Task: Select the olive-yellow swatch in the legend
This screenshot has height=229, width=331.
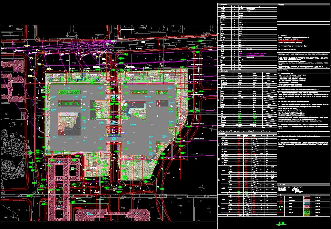Action: pos(307,215)
